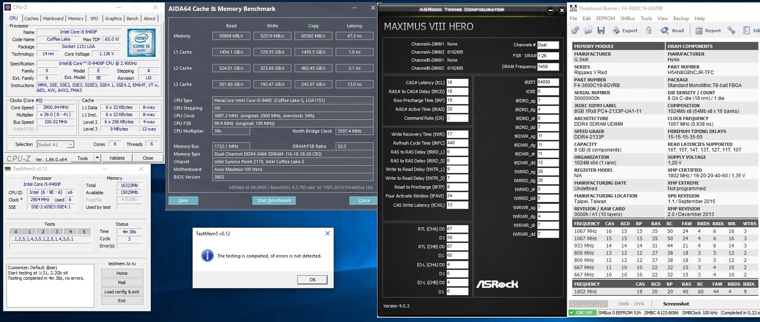The image size is (760, 322).
Task: Switch to the Mainboard tab in CPU-Z
Action: click(x=53, y=19)
